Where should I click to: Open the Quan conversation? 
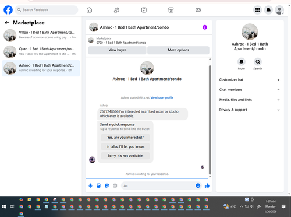[41, 51]
